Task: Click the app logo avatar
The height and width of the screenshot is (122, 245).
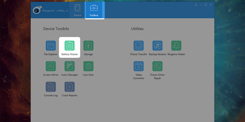Action: (x=38, y=11)
